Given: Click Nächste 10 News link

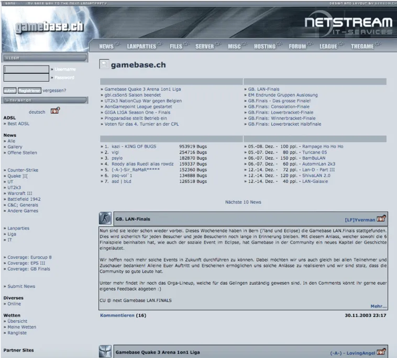Looking at the screenshot, I should pos(243,202).
